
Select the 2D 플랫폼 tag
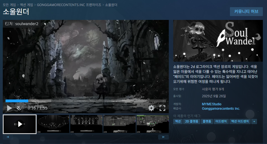coord(191,121)
